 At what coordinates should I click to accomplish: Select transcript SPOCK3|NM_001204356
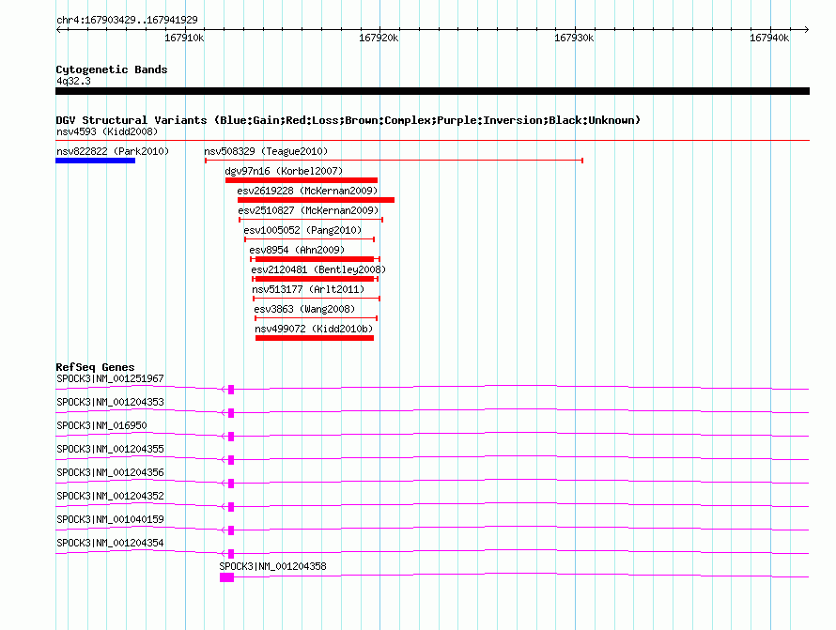tap(110, 472)
